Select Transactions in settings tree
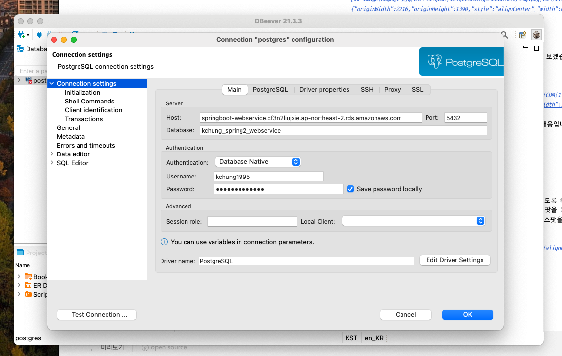This screenshot has height=356, width=562. click(x=83, y=119)
